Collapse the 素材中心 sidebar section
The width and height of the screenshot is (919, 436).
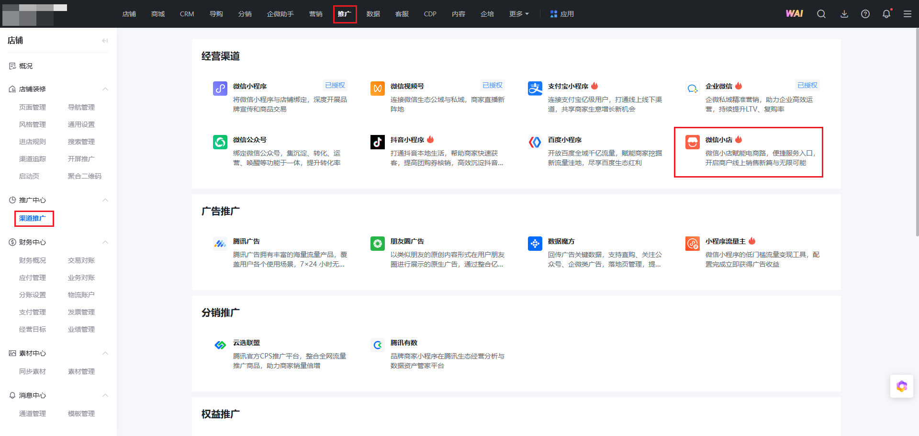click(105, 353)
